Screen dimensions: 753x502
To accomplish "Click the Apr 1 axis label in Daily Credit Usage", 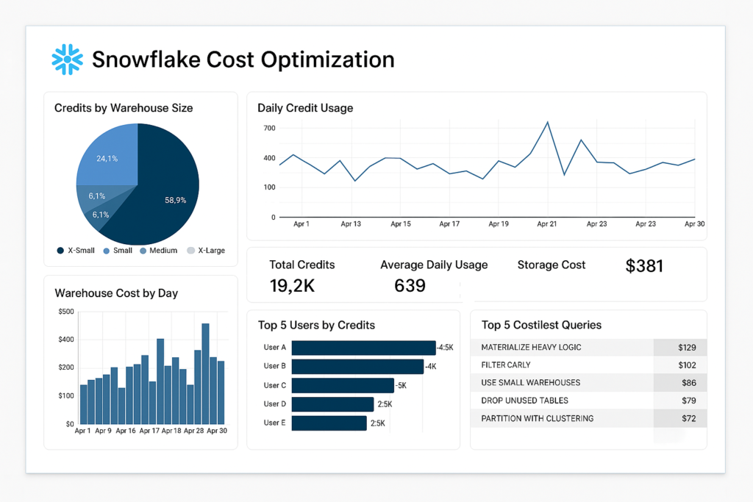I will (x=301, y=224).
